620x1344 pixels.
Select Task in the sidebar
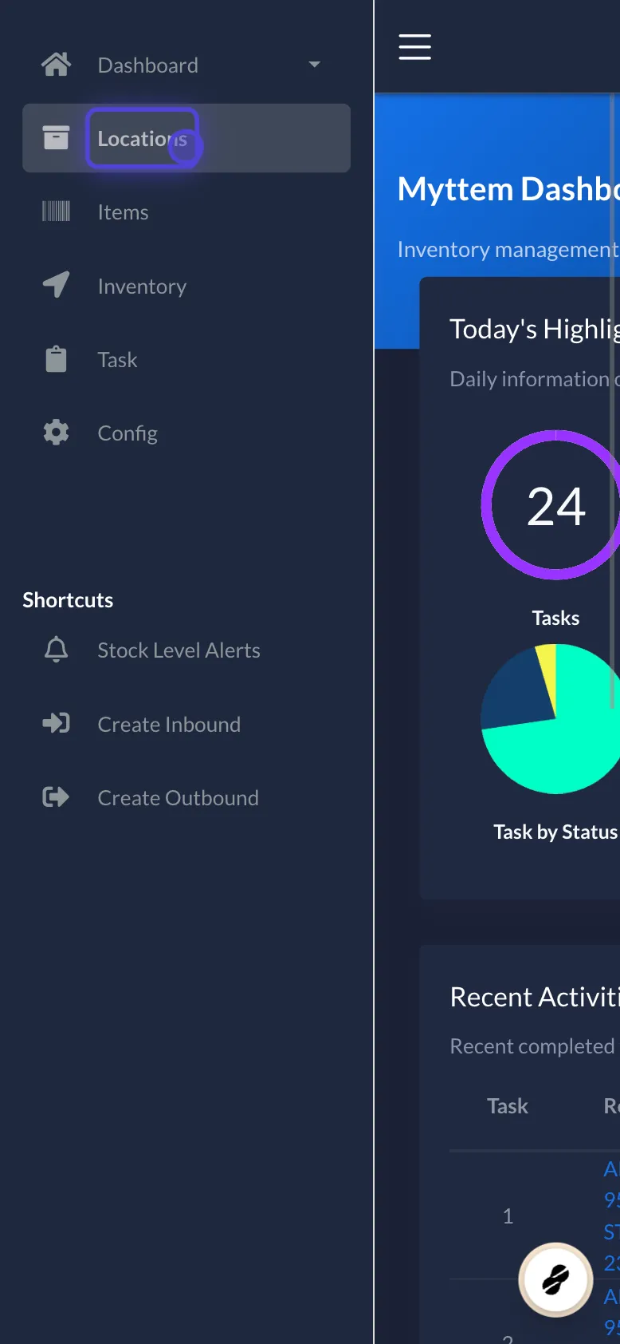186,359
